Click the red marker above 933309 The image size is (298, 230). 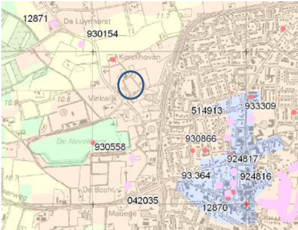[x=251, y=97]
